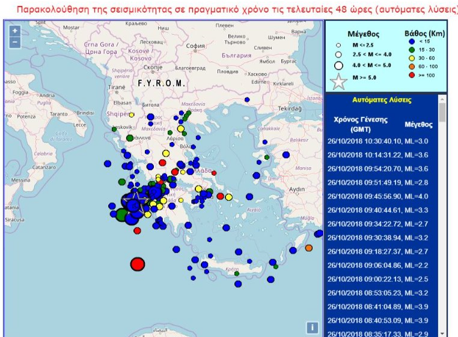Click the 2.5<M<=4.0 magnitude legend circle

pyautogui.click(x=338, y=55)
